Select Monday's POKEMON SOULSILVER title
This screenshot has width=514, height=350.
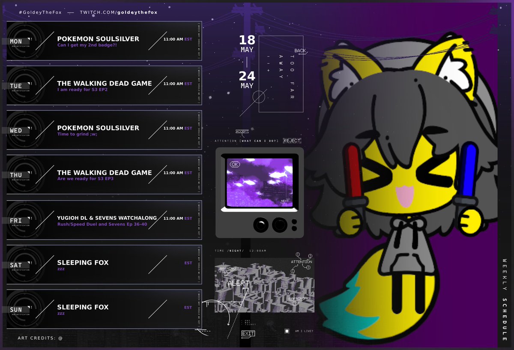[x=98, y=39]
